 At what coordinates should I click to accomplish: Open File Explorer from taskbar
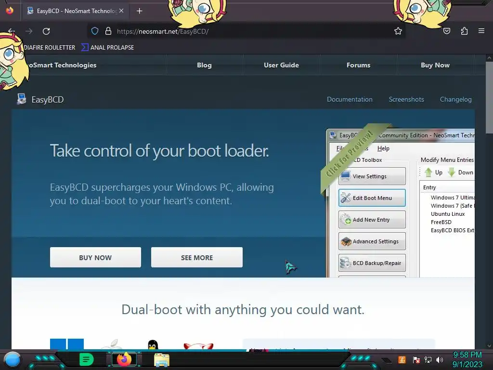162,360
